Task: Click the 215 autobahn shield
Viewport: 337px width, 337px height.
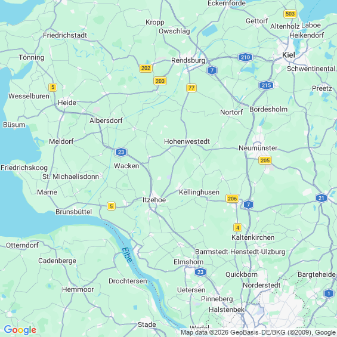Action: tap(266, 85)
